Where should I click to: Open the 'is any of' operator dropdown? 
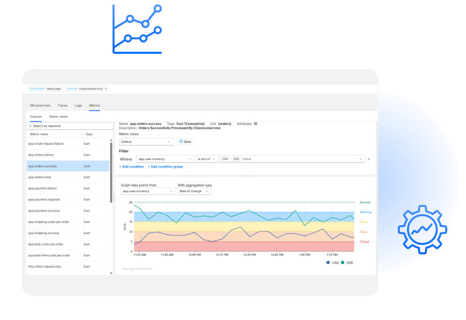tap(207, 159)
